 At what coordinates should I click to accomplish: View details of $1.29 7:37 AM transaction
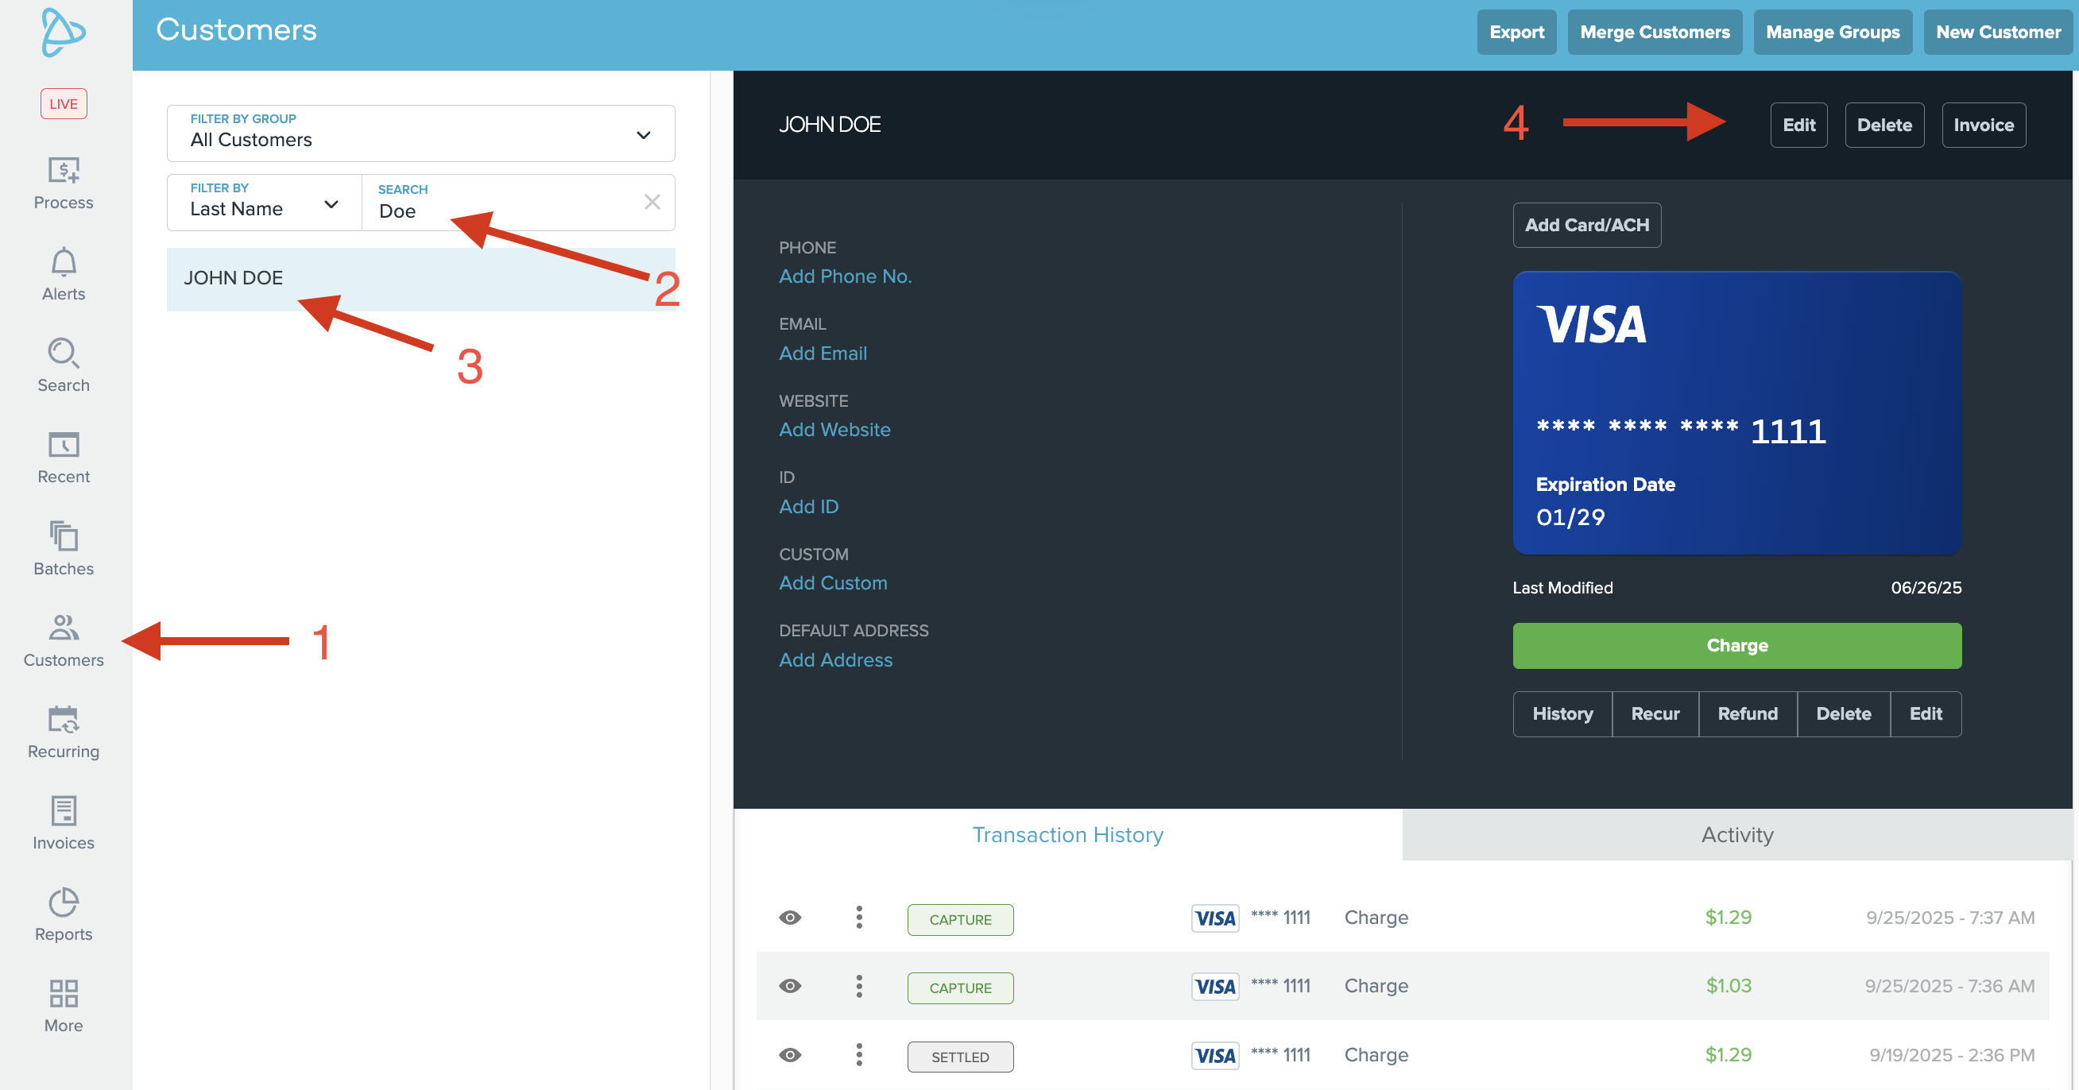(x=790, y=918)
